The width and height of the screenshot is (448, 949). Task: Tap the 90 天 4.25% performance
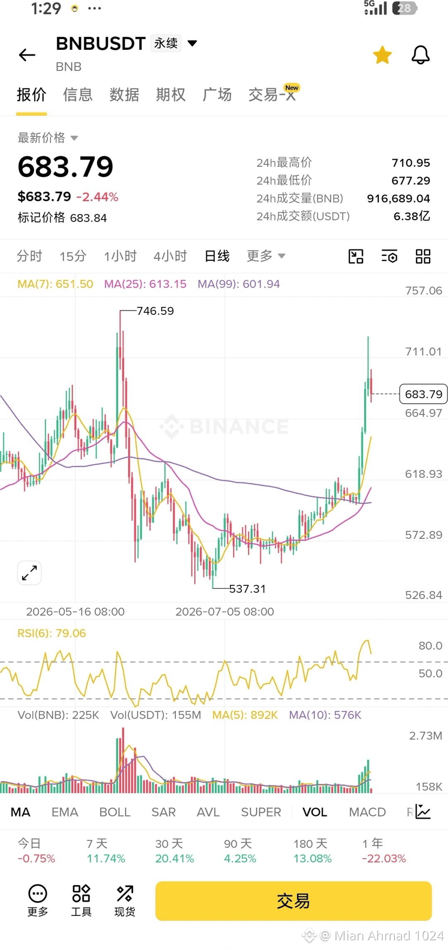(x=240, y=851)
